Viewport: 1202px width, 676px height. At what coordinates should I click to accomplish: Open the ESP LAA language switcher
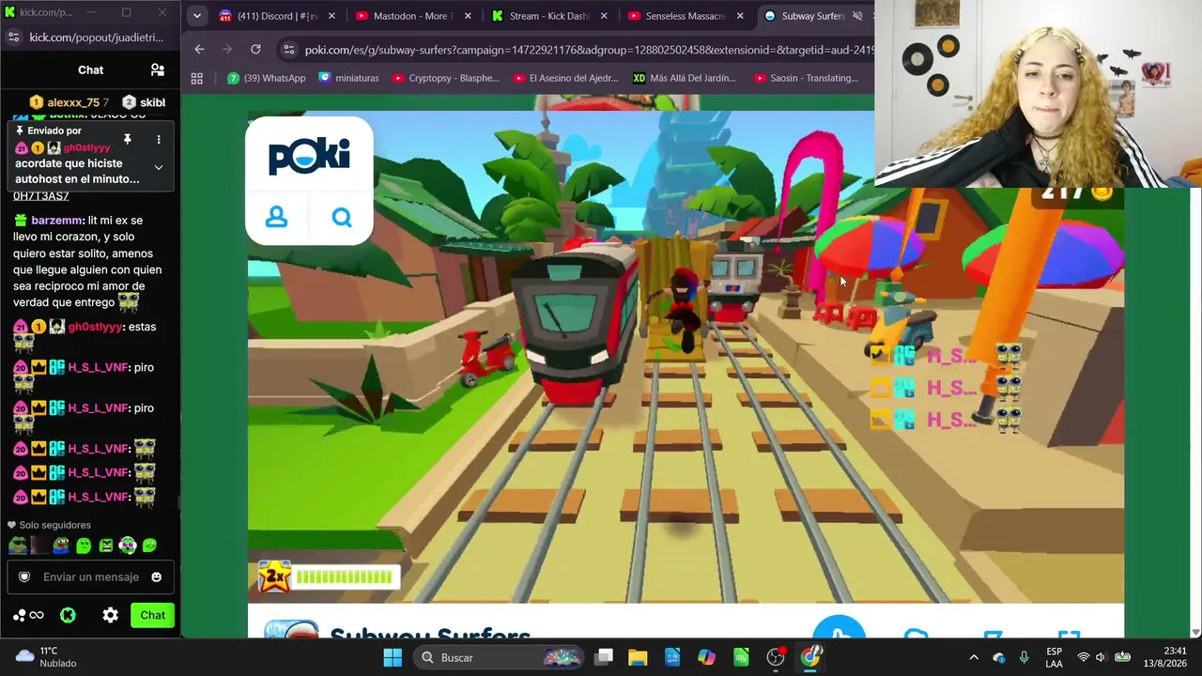pos(1054,657)
